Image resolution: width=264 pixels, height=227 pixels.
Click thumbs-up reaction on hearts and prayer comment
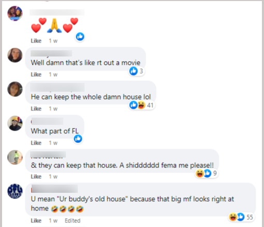(80, 37)
